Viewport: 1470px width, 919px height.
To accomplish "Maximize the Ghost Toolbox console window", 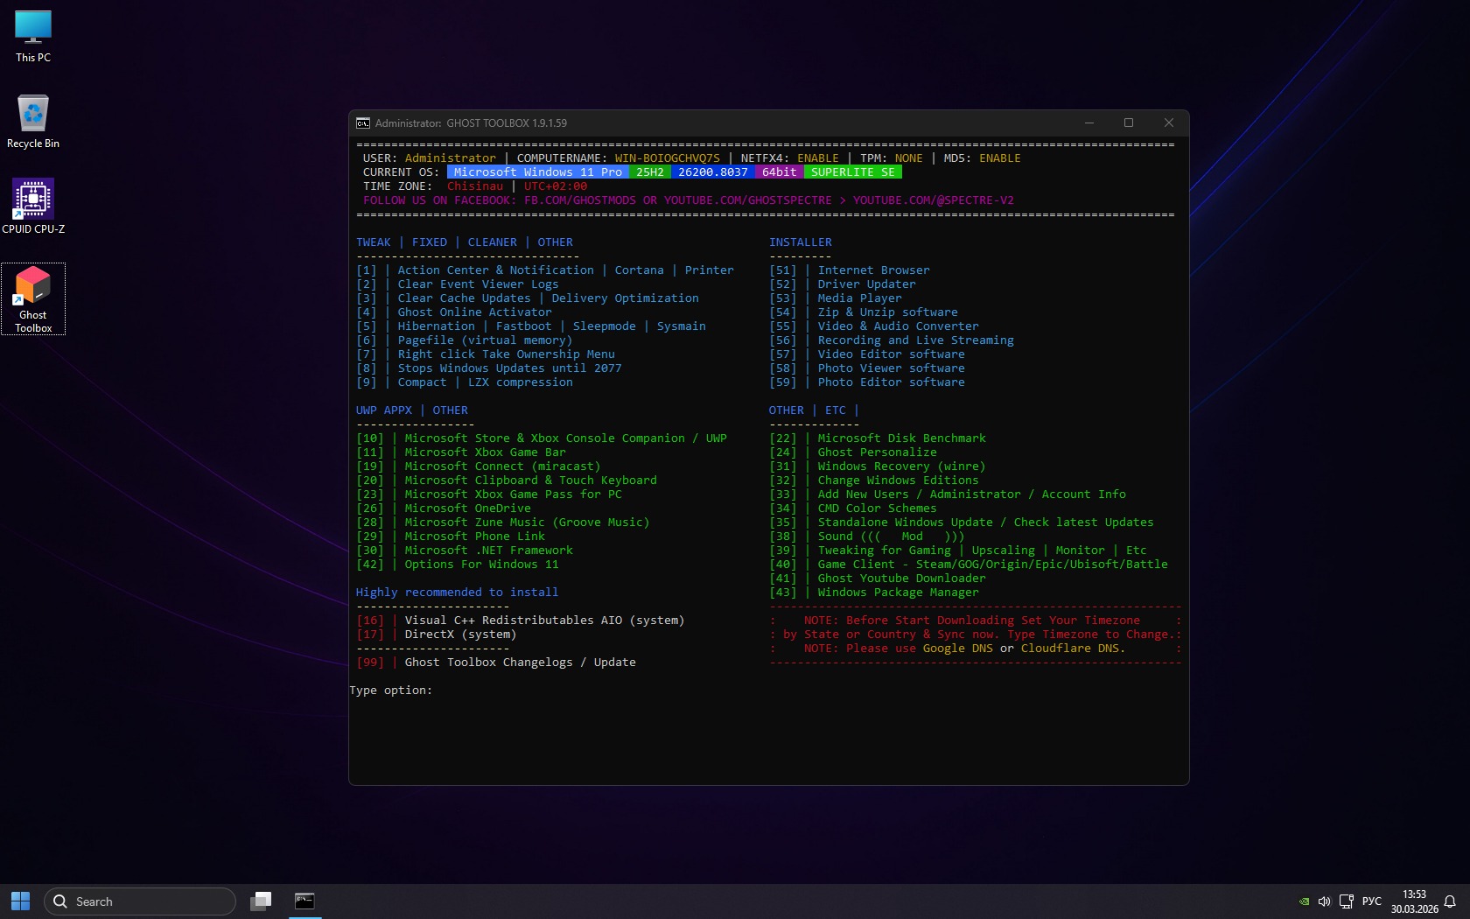I will point(1129,123).
